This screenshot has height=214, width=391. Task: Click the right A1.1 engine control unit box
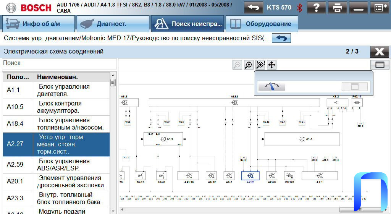302,139
